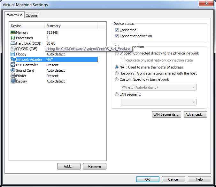216x187 pixels.
Task: Select the CD/DVD (IDE) label
Action: pyautogui.click(x=27, y=49)
